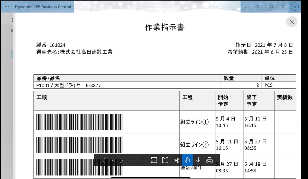Click the Dynamics 365 Business Central title
The image size is (308, 179).
[x=43, y=7]
